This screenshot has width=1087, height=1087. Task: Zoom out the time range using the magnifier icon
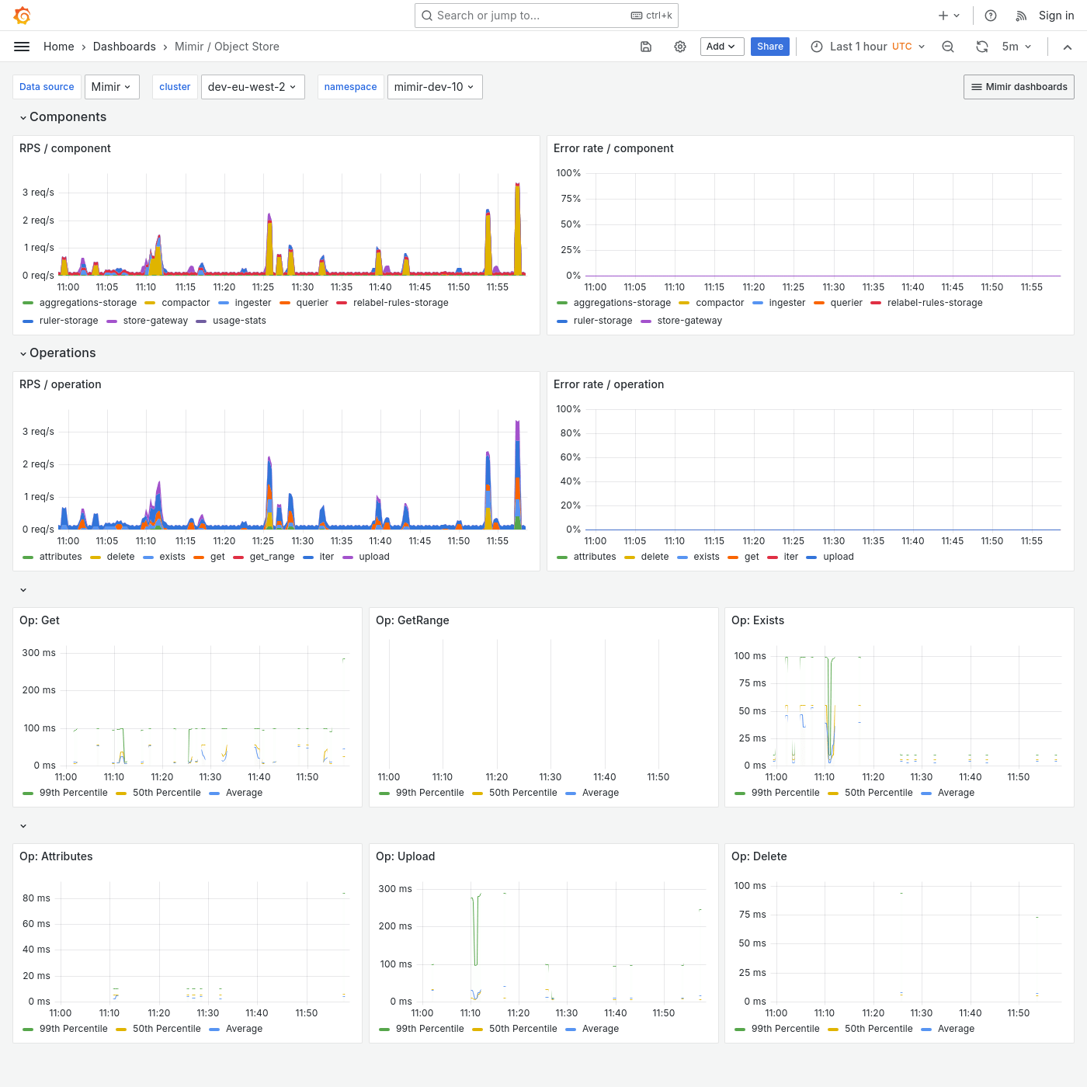(947, 47)
